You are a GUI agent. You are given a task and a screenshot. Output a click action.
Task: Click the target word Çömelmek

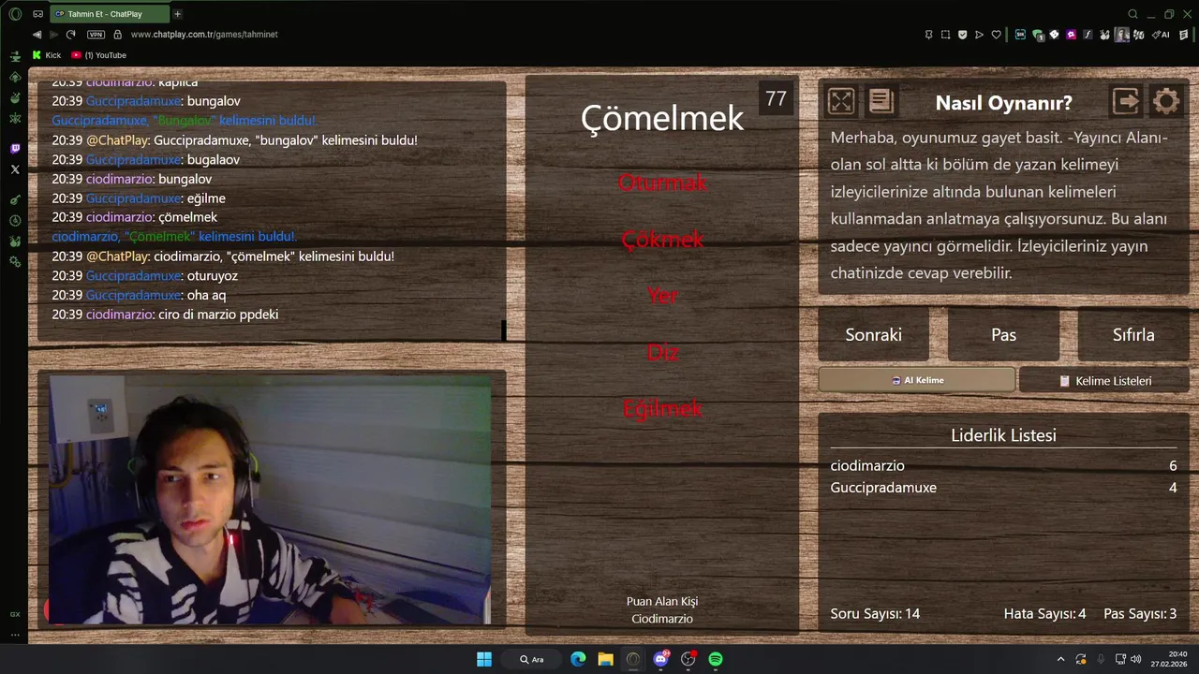pyautogui.click(x=662, y=118)
